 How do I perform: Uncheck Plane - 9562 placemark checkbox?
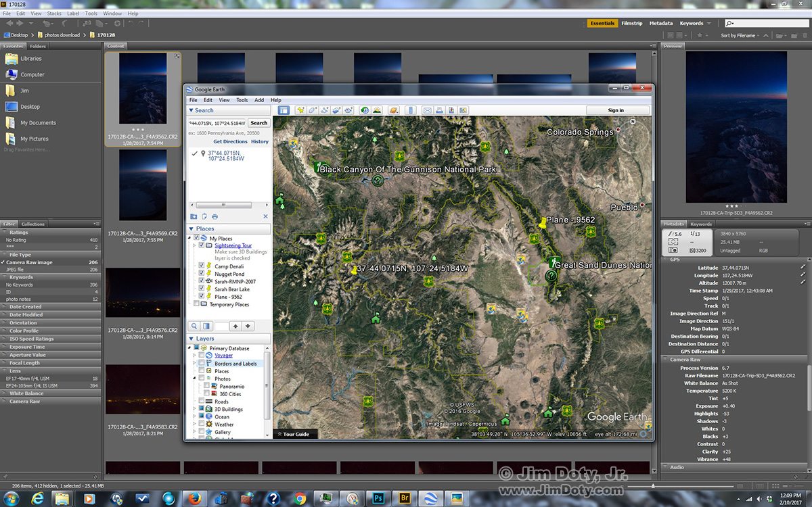coord(202,296)
